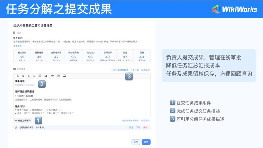The image size is (263, 148).
Task: Click the 动态描述 link above editor
Action: [x=145, y=70]
